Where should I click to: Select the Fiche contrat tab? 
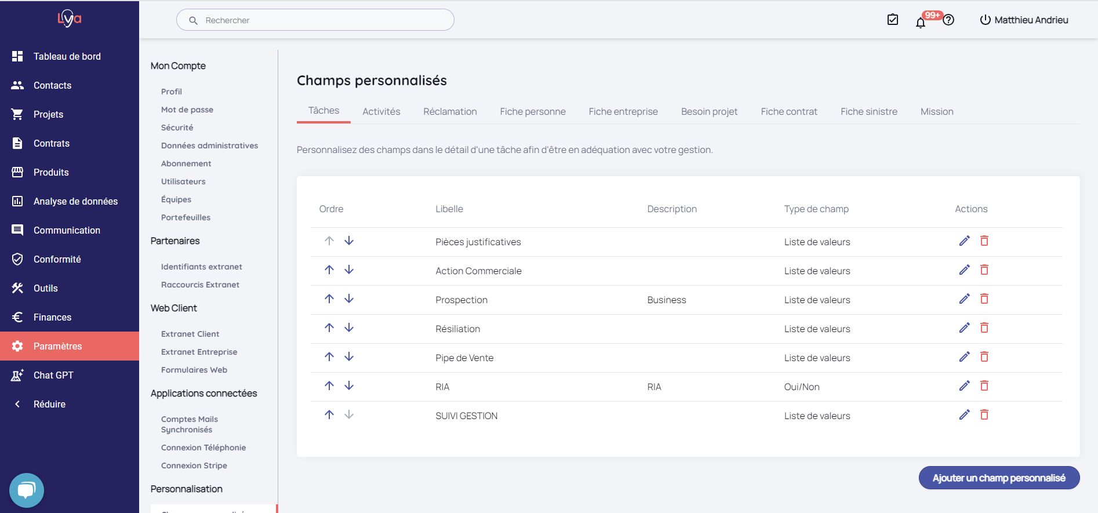pyautogui.click(x=789, y=111)
